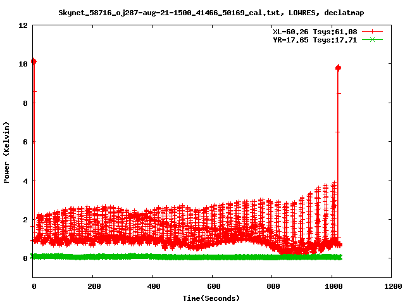The height and width of the screenshot is (304, 405).
Task: Click the x-axis tick label 1000
Action: 333,286
